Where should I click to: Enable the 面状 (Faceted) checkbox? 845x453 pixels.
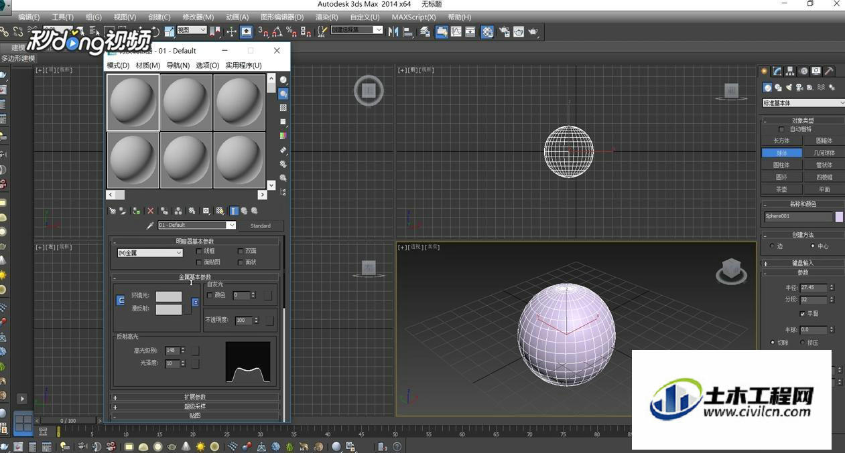pos(241,262)
